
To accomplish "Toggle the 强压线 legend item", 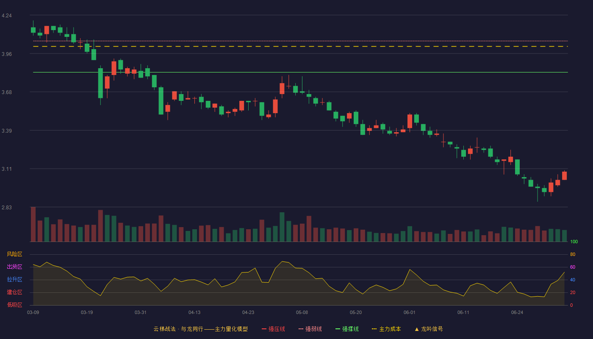I will pos(273,329).
